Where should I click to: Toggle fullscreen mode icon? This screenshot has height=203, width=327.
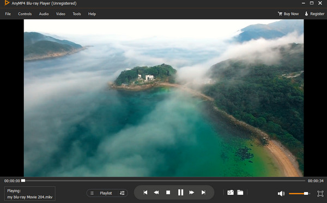[320, 194]
